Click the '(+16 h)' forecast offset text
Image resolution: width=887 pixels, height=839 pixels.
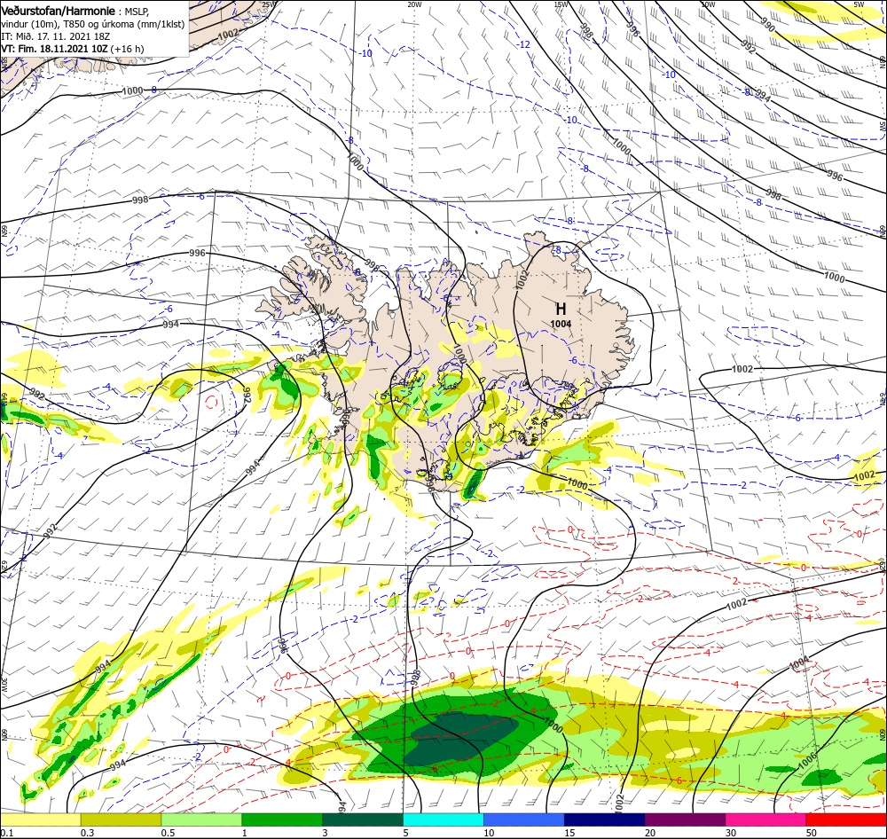(x=127, y=49)
